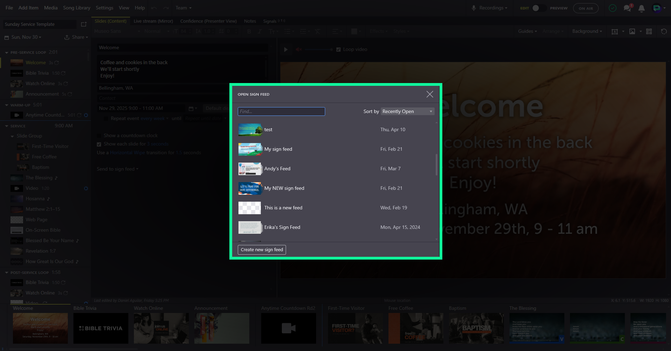671x351 pixels.
Task: Choose 'This is a new feed'
Action: [x=336, y=208]
